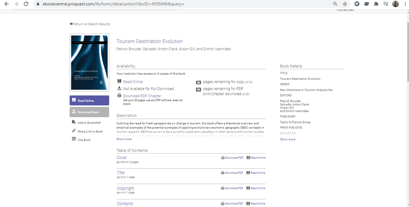Screen dimensions: 409x207
Task: Click the purple Read Online button
Action: (89, 101)
